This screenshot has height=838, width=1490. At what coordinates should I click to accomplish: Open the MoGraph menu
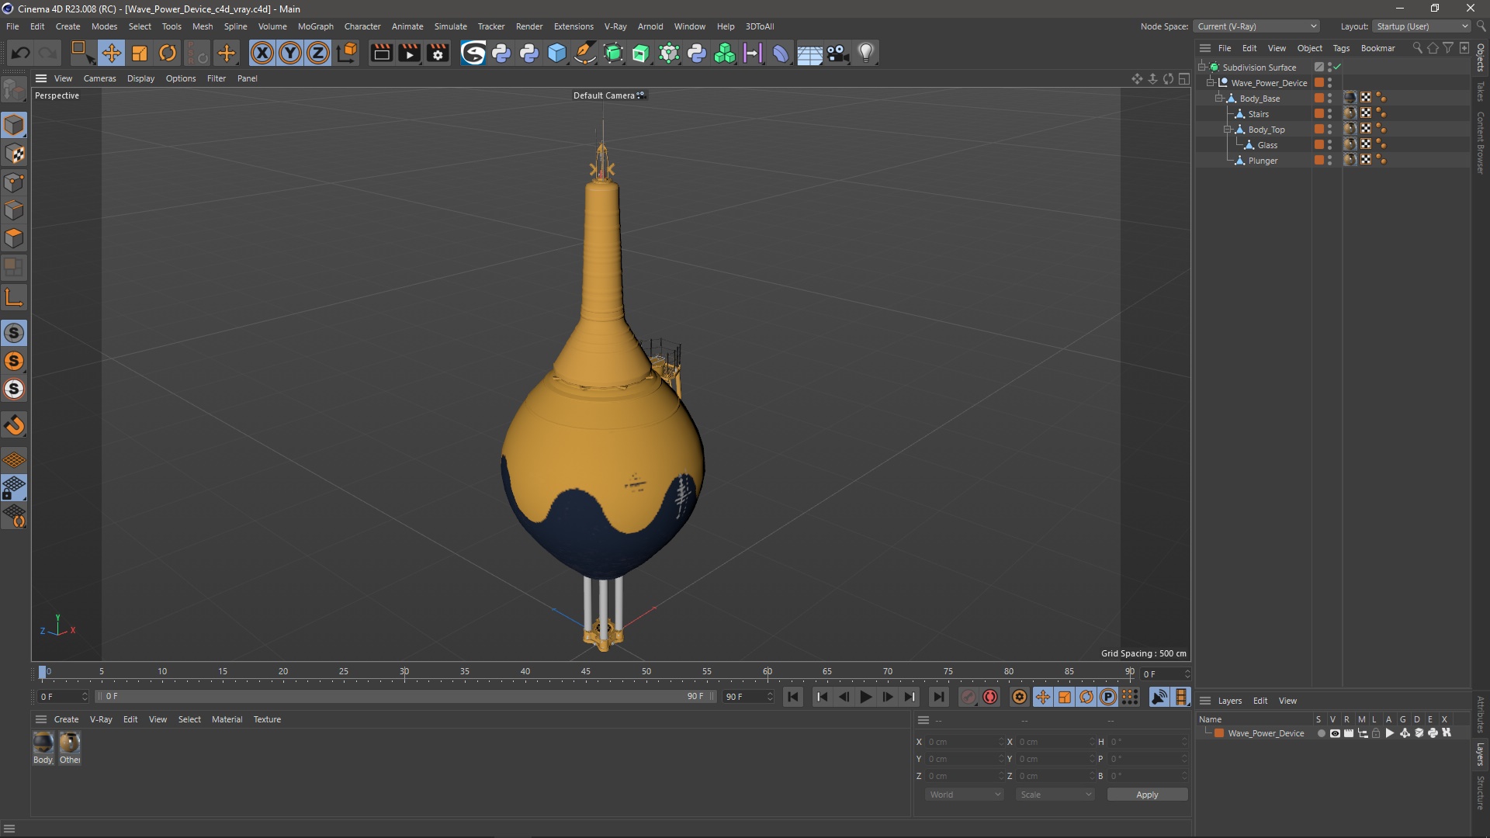pyautogui.click(x=315, y=26)
